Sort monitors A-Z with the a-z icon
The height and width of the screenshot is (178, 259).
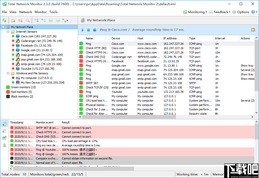[51, 20]
